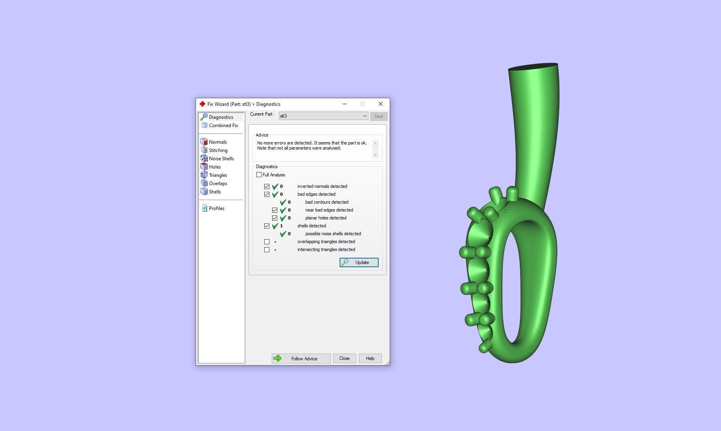The width and height of the screenshot is (721, 431).
Task: Click the green checkmark beside bad contours
Action: click(283, 202)
